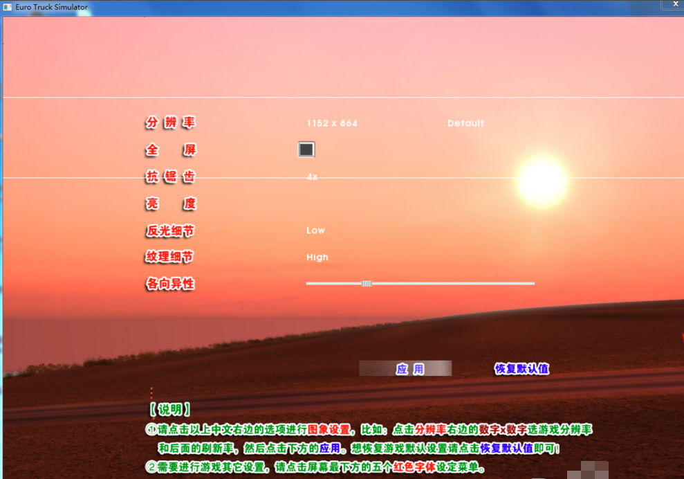Change the 4x anti-aliasing value

(x=312, y=177)
